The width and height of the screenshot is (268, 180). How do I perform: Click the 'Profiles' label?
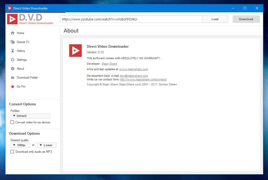[x=15, y=111]
